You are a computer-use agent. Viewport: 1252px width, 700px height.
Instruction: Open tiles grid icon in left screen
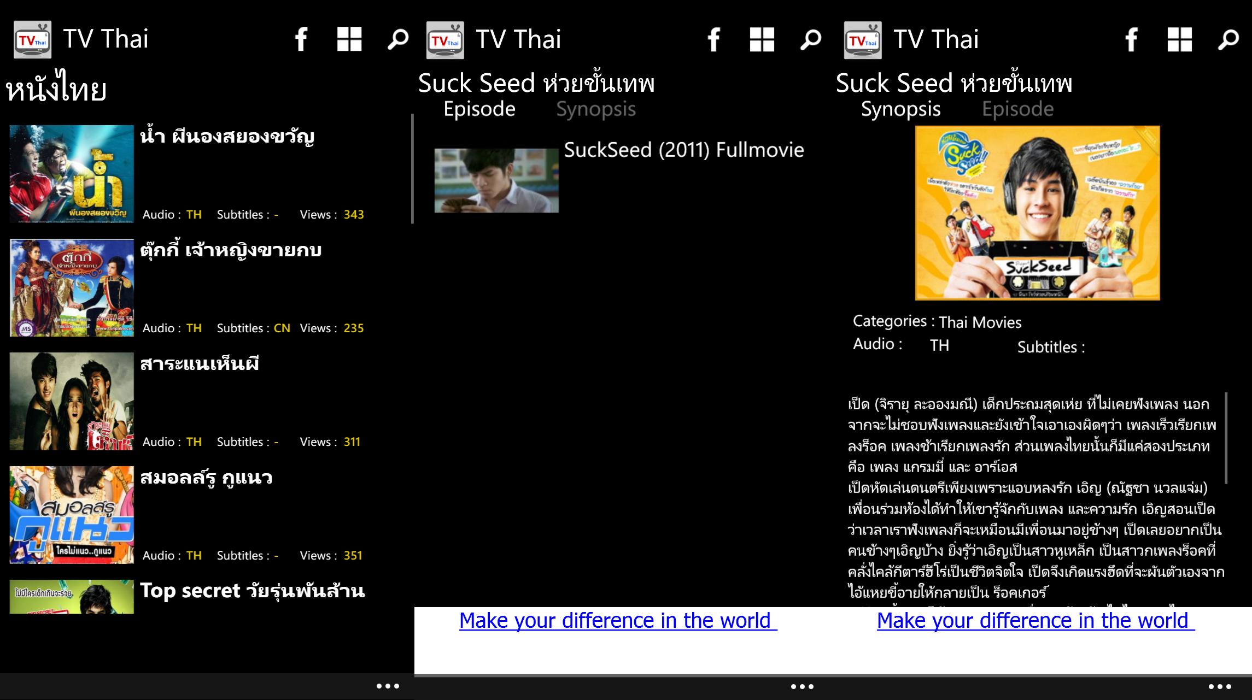point(349,39)
